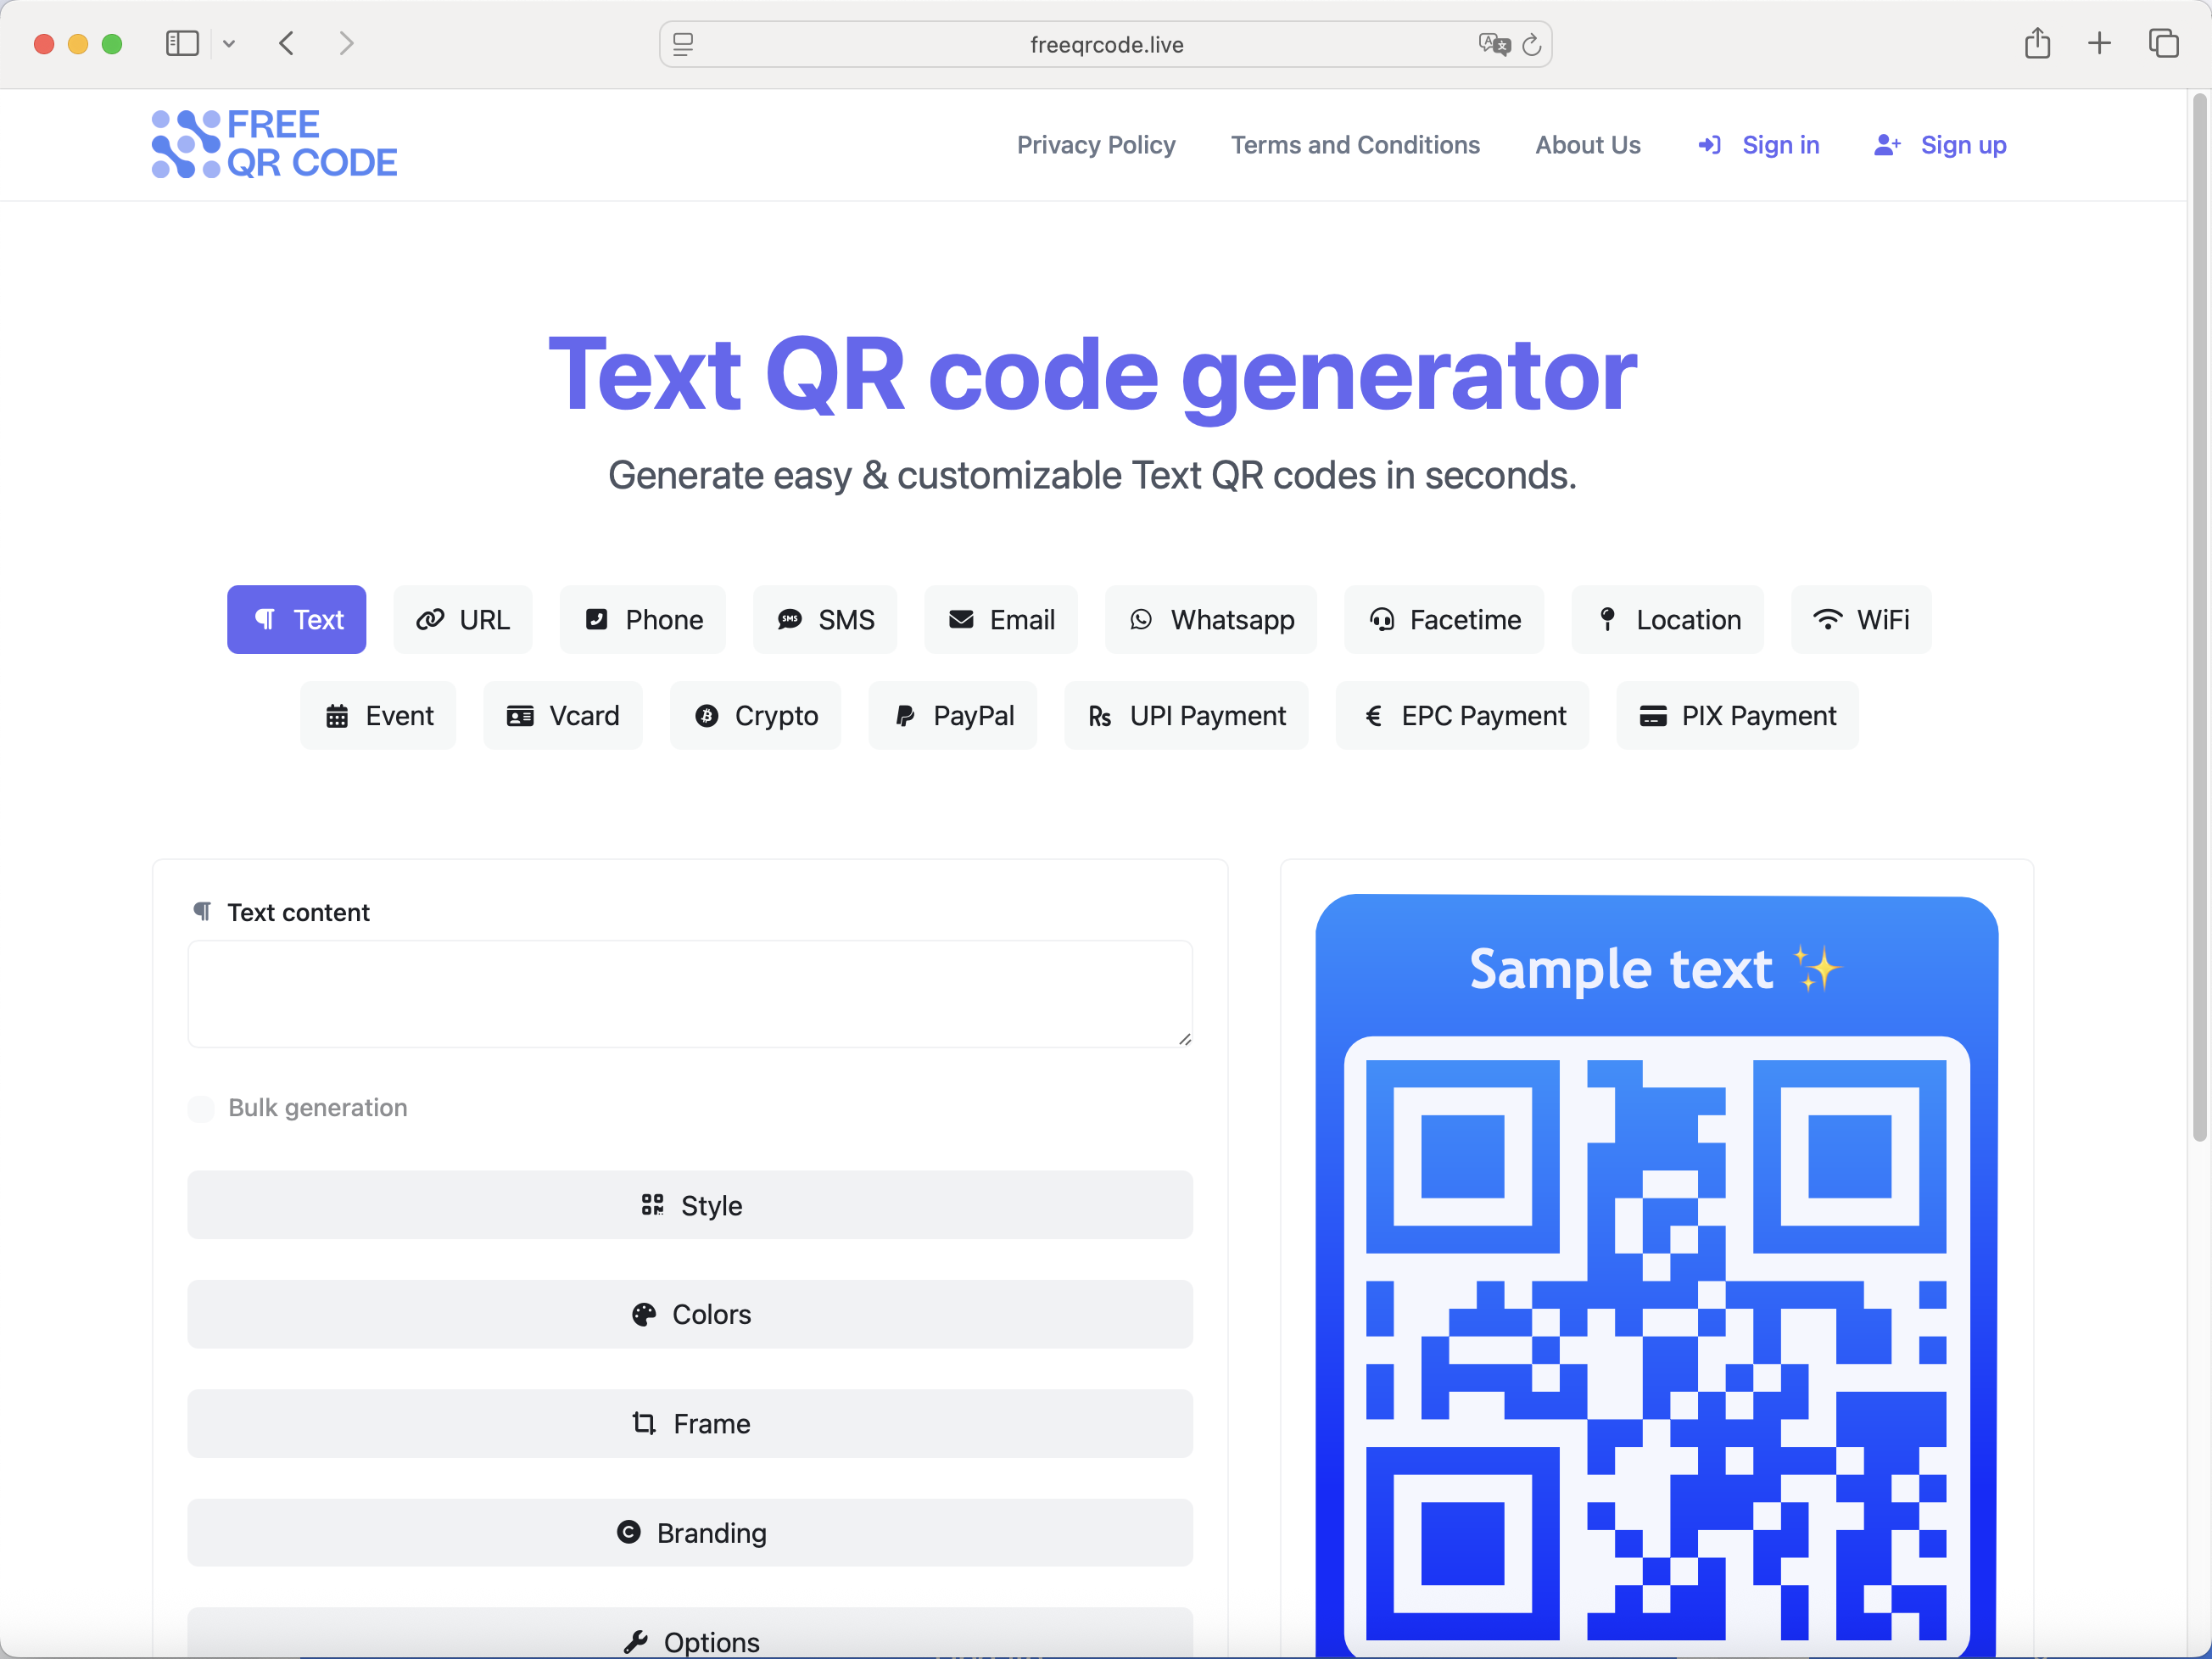This screenshot has width=2212, height=1659.
Task: Select the WiFi QR type tab
Action: click(1861, 620)
